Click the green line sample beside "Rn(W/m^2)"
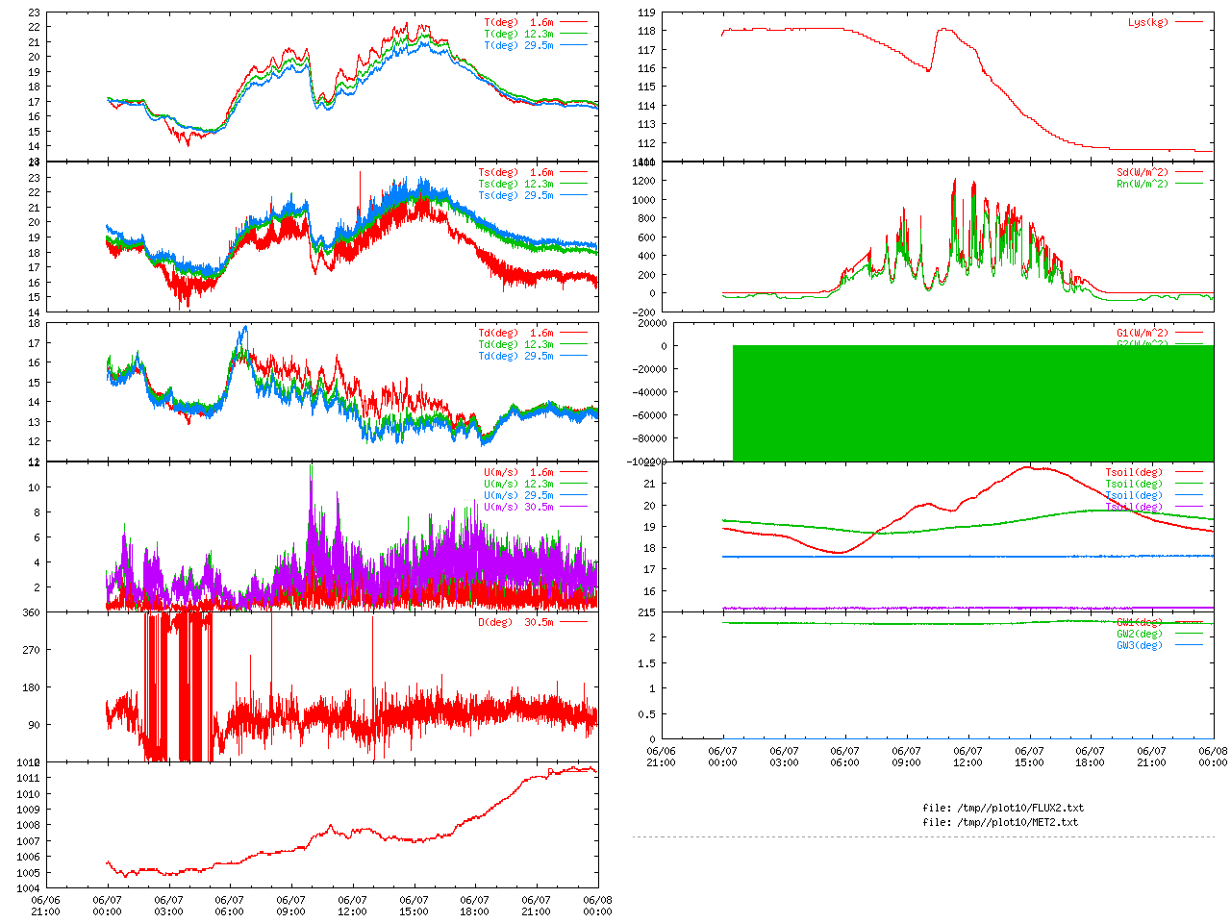Screen dimensions: 1231x923 click(1189, 184)
